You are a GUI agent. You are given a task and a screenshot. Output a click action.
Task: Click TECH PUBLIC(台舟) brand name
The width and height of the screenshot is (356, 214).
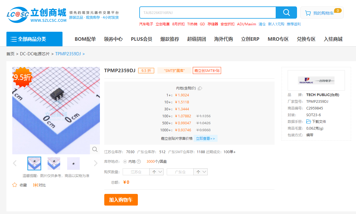(x=323, y=95)
